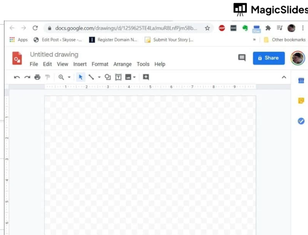This screenshot has height=235, width=308.
Task: Open Google Calendar in the side panel
Action: pyautogui.click(x=301, y=80)
